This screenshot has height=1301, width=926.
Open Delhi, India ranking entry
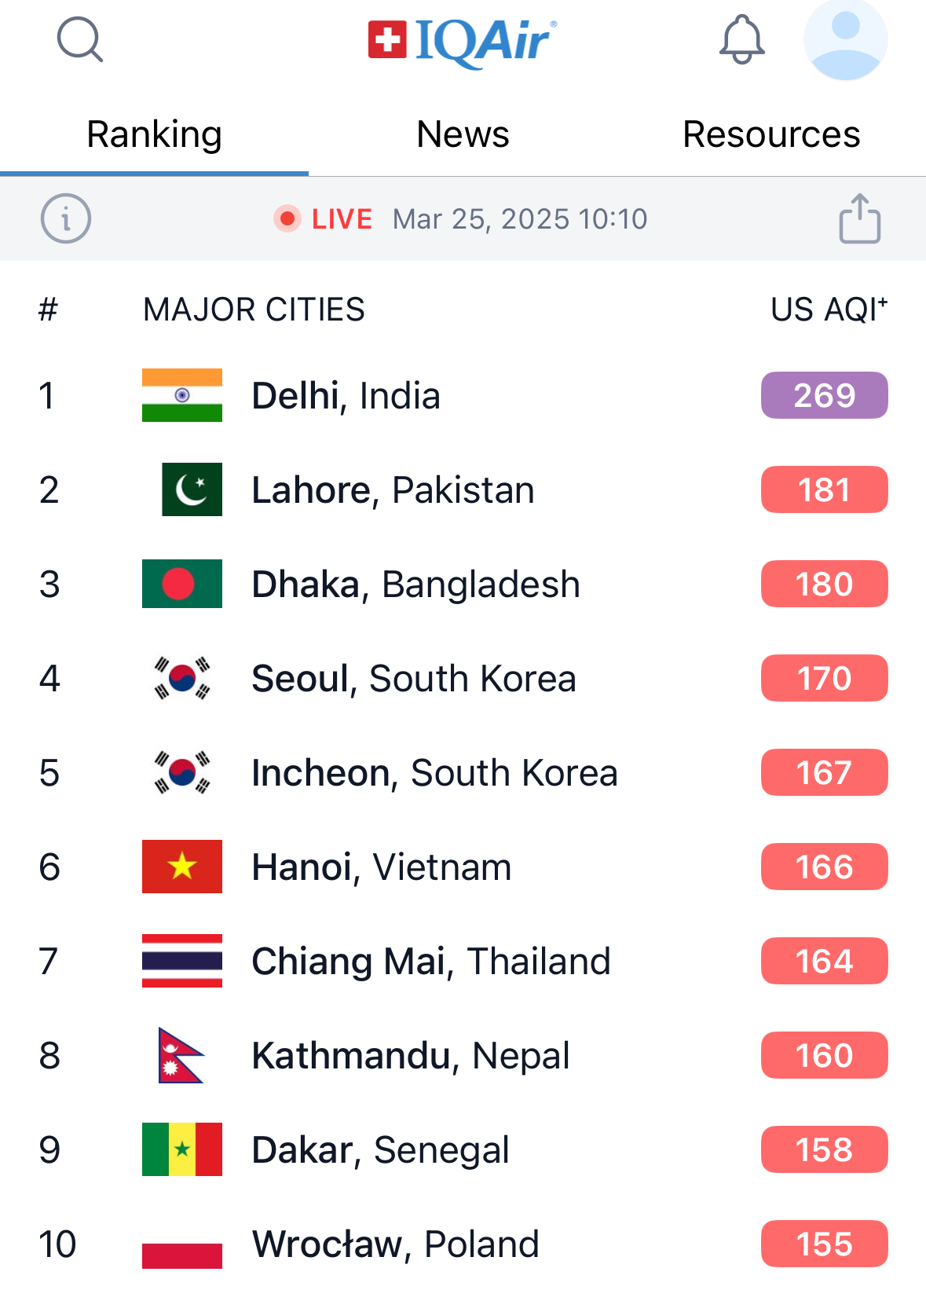click(x=346, y=395)
